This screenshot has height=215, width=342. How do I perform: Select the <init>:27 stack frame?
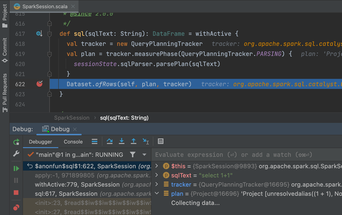(x=87, y=212)
